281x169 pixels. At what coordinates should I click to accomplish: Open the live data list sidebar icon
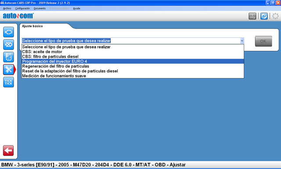pos(8,57)
